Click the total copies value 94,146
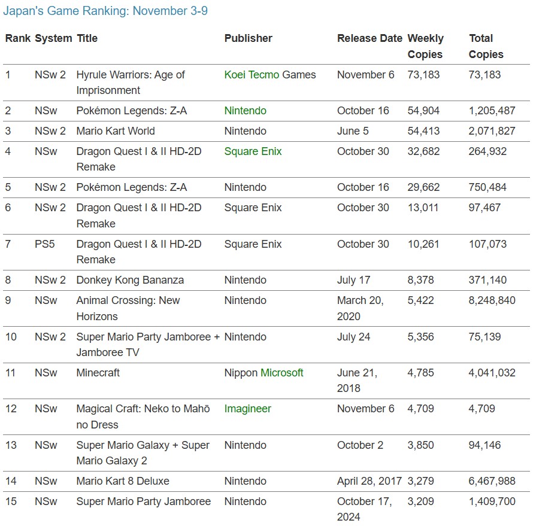 tap(484, 445)
